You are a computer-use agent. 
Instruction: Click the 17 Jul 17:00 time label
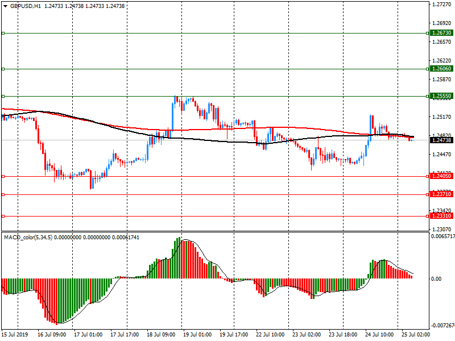125,335
